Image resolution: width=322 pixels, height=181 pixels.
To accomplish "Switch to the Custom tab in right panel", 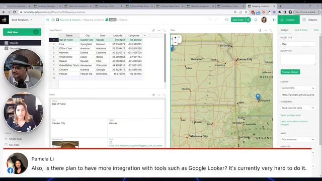I will [x=288, y=20].
